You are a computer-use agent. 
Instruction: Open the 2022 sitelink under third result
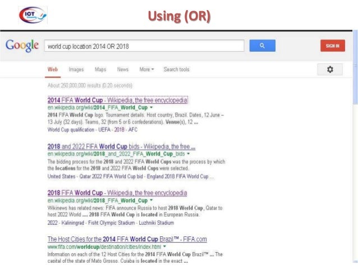(x=52, y=223)
